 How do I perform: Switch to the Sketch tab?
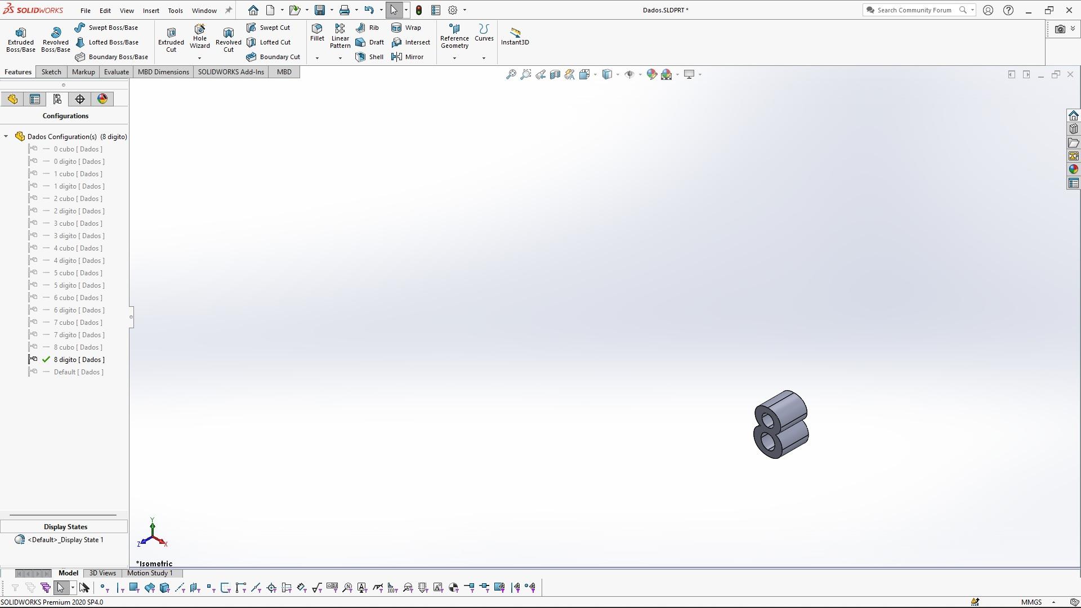(51, 72)
